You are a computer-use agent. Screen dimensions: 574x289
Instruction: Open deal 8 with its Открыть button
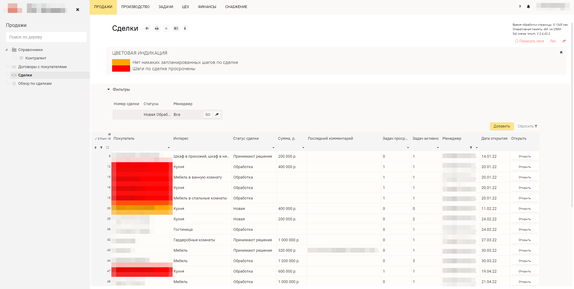525,156
